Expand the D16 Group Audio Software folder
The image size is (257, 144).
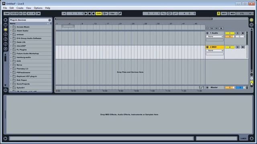point(11,38)
